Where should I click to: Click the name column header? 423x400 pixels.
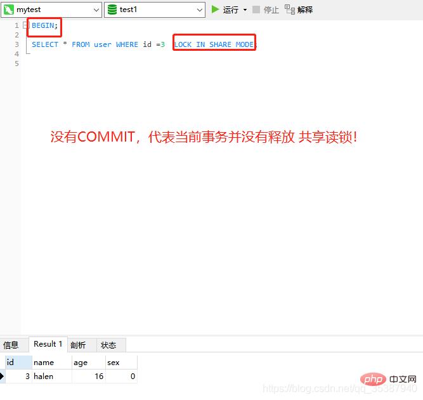coord(52,363)
